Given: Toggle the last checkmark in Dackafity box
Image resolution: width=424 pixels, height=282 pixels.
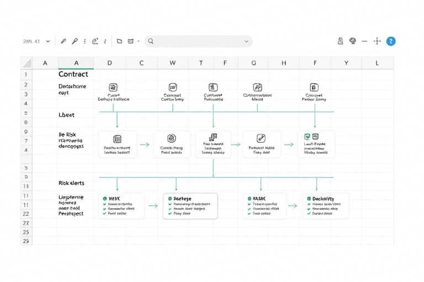Looking at the screenshot, I should [308, 214].
